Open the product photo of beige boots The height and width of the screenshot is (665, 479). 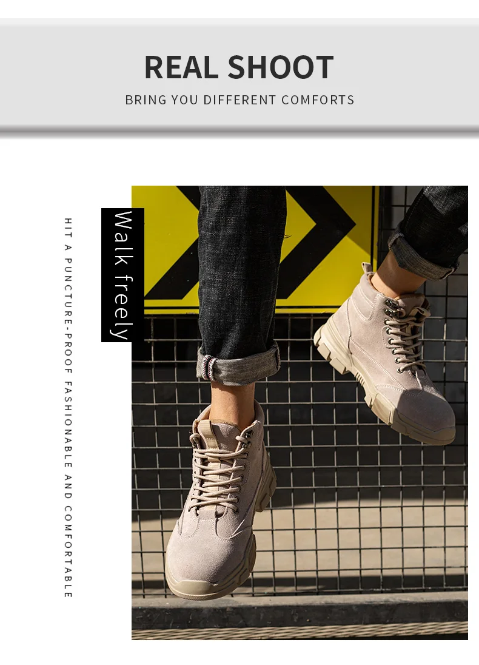click(x=300, y=413)
